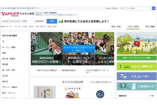Viewport: 157px width, 105px height.
Task: Open the 福岡県福岡市 殺処分ゼロ slide
Action: point(47,49)
